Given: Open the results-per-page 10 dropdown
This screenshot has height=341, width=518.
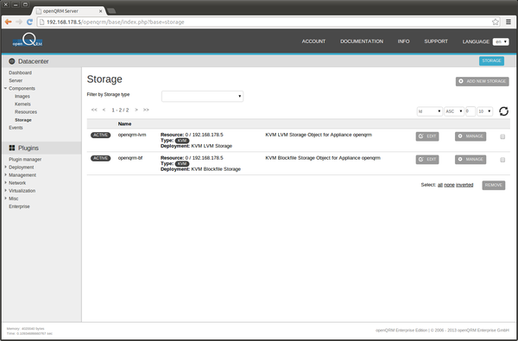Looking at the screenshot, I should pyautogui.click(x=484, y=111).
